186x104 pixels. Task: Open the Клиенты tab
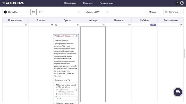click(x=88, y=3)
